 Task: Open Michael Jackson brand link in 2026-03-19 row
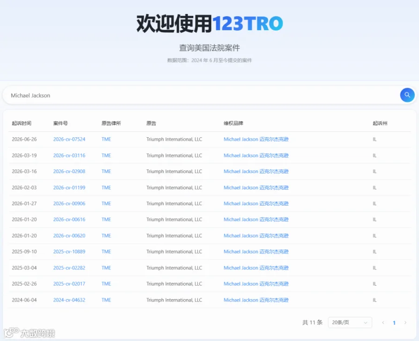pyautogui.click(x=256, y=155)
